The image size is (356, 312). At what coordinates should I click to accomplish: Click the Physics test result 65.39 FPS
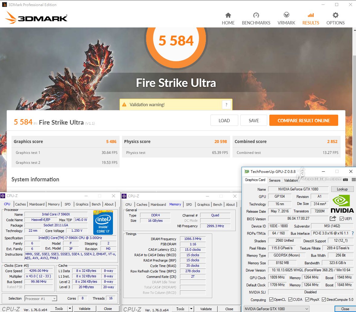coord(220,153)
